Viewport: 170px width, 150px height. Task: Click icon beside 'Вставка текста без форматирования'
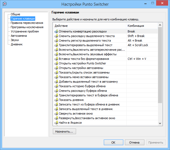(56, 59)
